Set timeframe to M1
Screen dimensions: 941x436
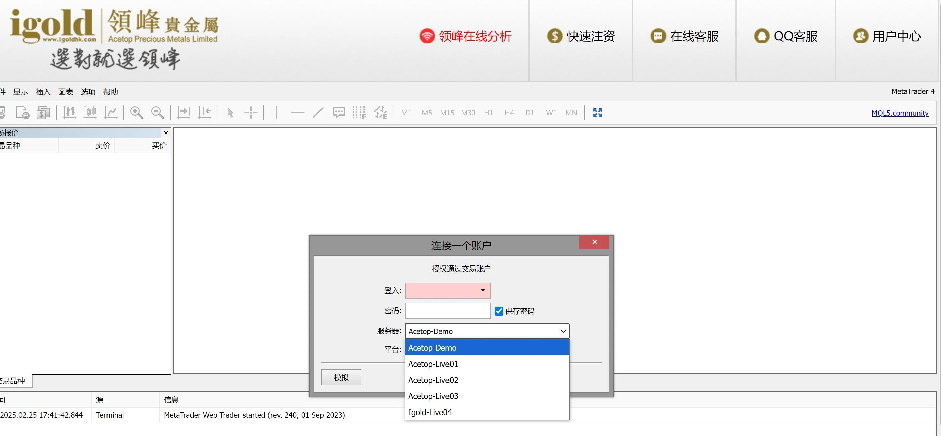[406, 113]
